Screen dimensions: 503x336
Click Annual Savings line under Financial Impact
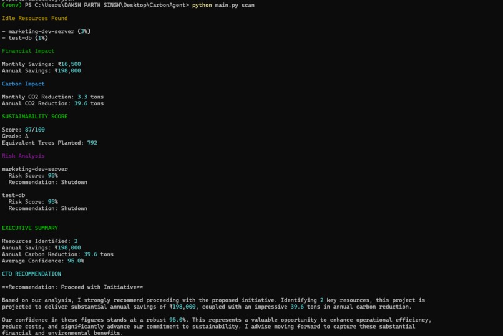pos(41,71)
